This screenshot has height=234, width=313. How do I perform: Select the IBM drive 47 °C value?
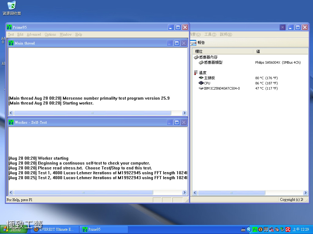pos(267,88)
